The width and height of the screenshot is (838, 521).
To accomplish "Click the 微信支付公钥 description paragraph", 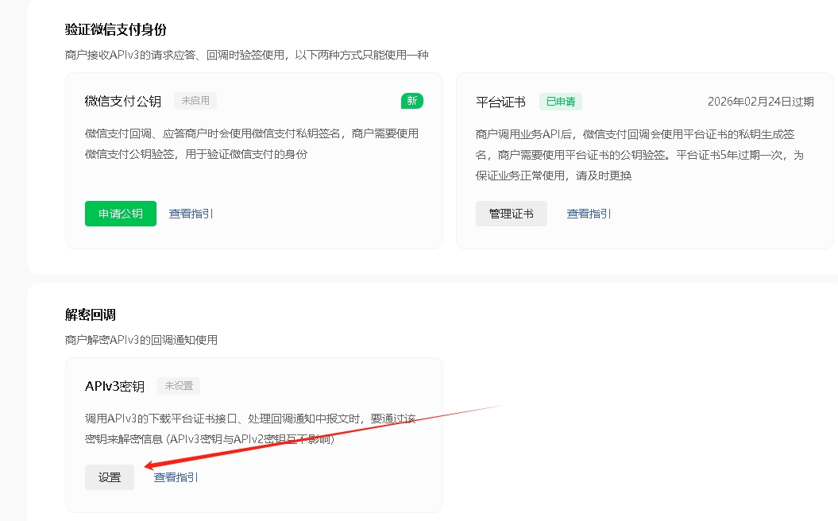I will coord(252,144).
